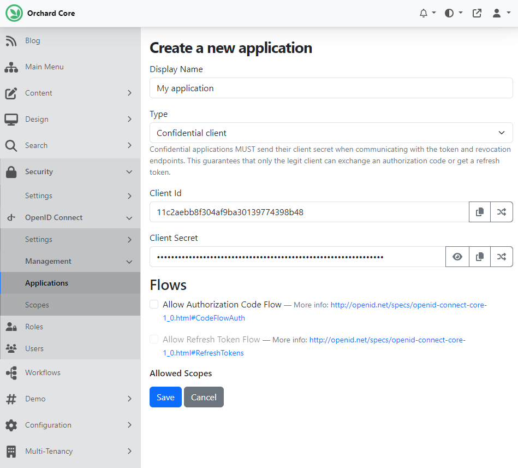Screen dimensions: 518x468
Task: Click the Client Id input field
Action: 309,212
